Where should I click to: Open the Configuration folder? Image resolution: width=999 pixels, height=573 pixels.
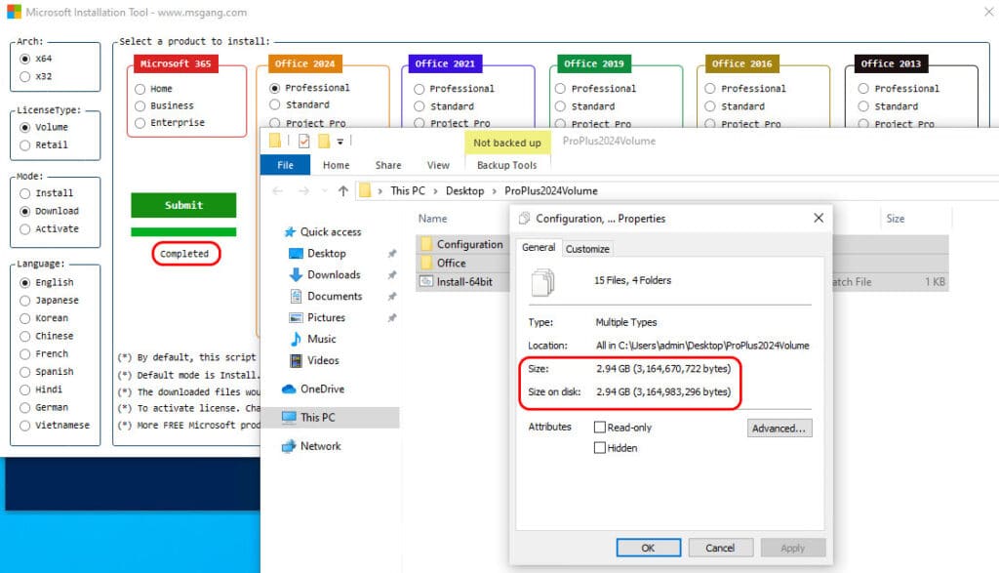[x=469, y=244]
